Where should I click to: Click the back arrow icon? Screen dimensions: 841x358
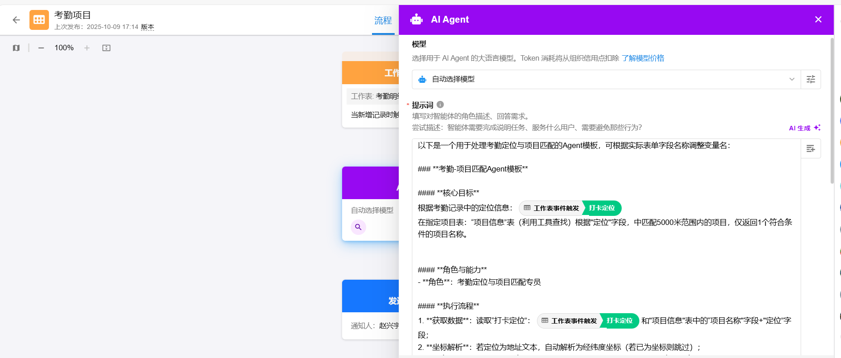click(16, 20)
